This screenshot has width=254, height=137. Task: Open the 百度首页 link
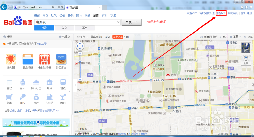tap(233, 13)
